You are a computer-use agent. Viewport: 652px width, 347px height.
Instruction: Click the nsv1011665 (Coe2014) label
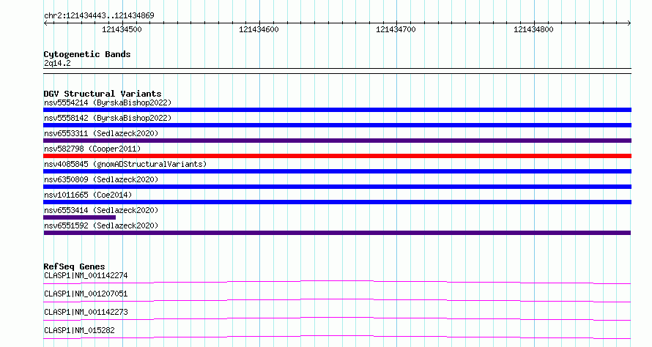(88, 195)
